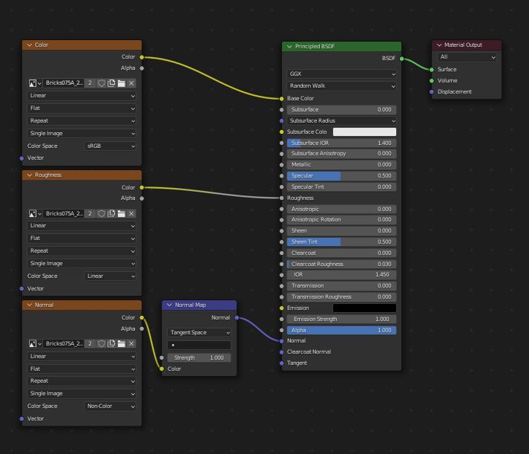Collapse the Principled BSDF node
The image size is (529, 454).
(x=289, y=46)
